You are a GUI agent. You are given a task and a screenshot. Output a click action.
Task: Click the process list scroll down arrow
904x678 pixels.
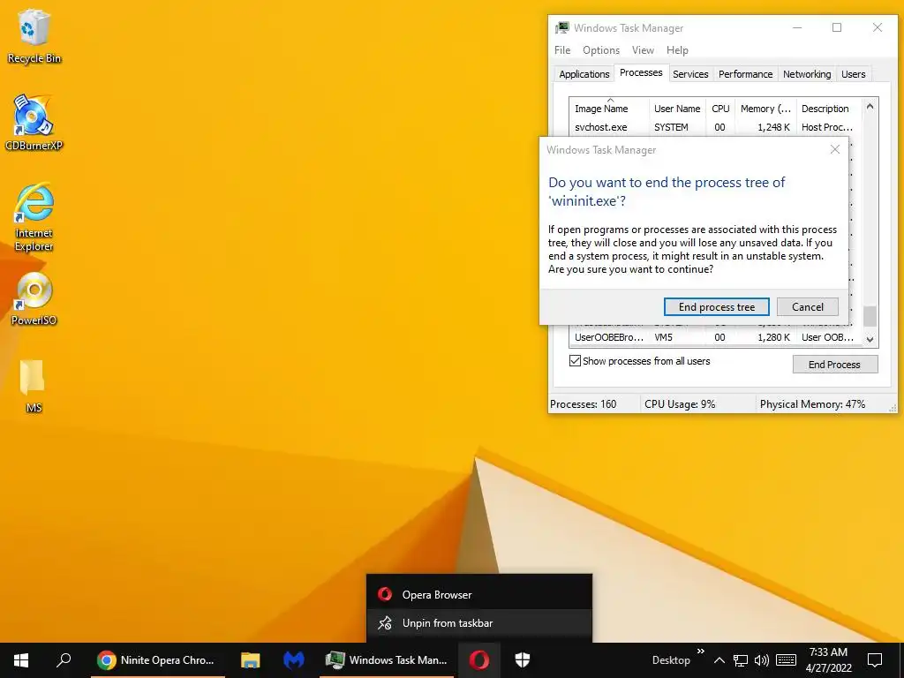[870, 340]
